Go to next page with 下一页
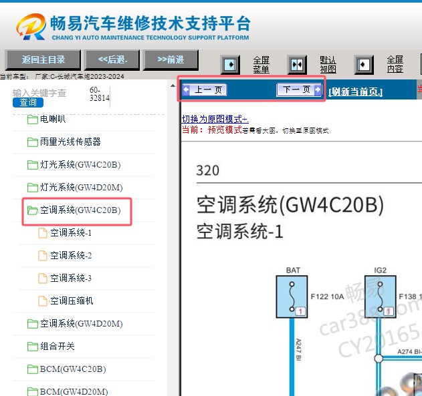 (299, 89)
